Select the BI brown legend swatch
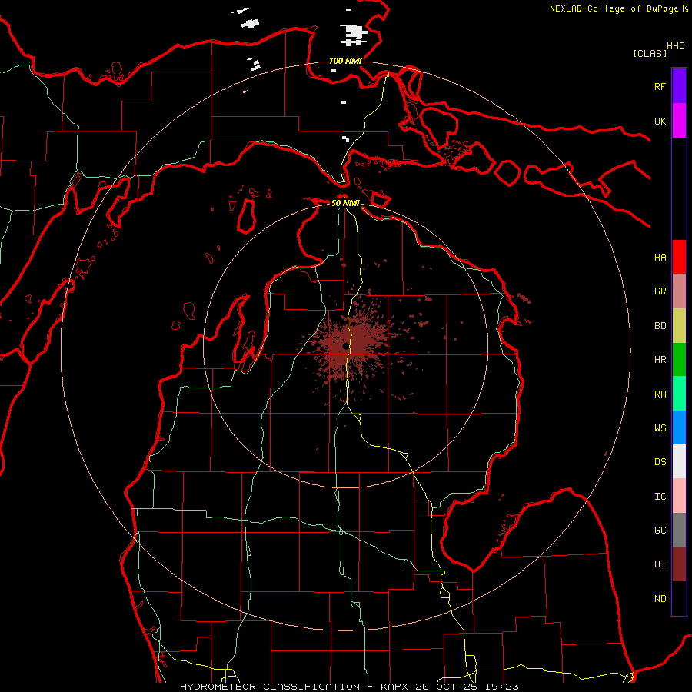 [679, 564]
